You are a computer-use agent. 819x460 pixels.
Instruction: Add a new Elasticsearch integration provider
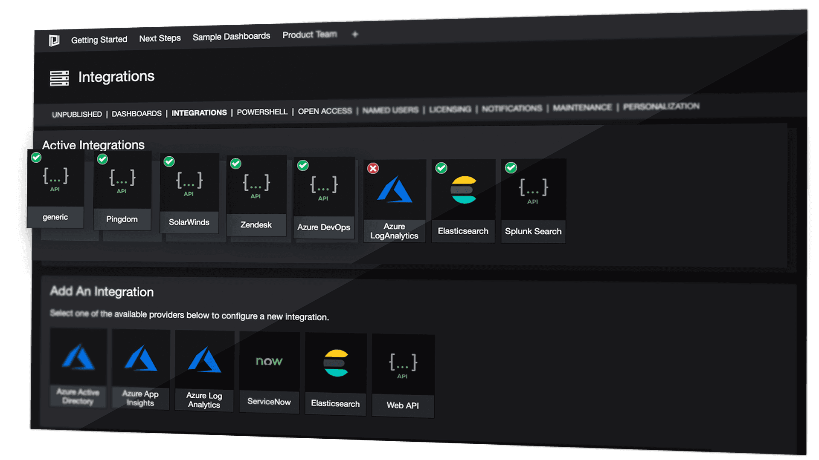[336, 374]
